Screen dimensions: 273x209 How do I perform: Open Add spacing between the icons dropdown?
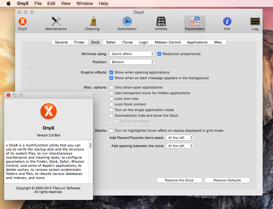tap(180, 146)
